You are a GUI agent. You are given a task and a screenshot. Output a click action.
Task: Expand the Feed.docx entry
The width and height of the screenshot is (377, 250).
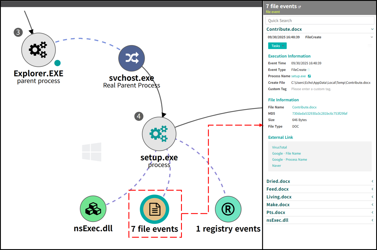[x=372, y=189]
